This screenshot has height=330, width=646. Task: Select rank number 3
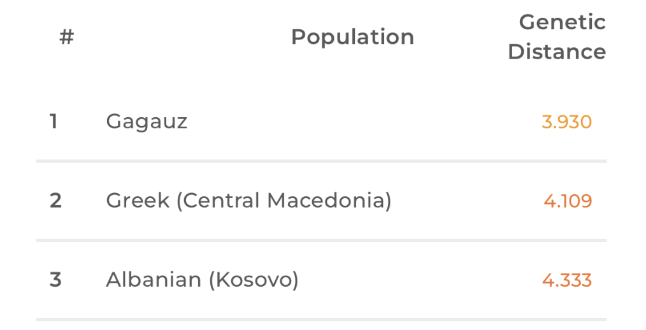[x=55, y=280]
